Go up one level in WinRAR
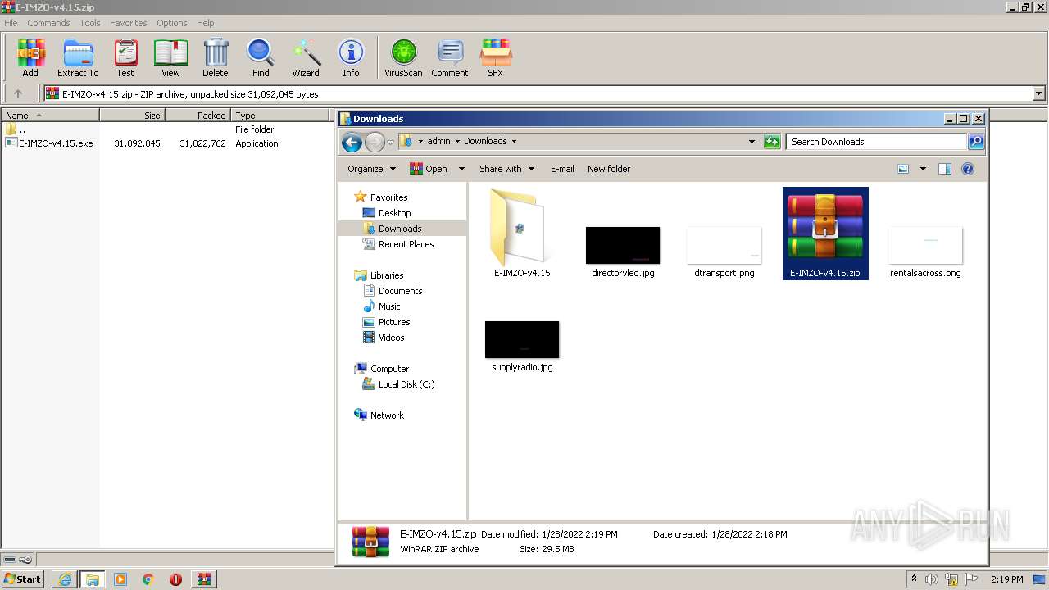This screenshot has width=1049, height=590. pyautogui.click(x=17, y=94)
